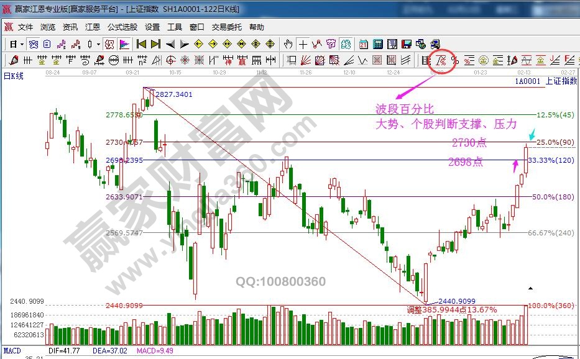The image size is (580, 359).
Task: Toggle the crosshair cursor tool
Action: [x=303, y=44]
